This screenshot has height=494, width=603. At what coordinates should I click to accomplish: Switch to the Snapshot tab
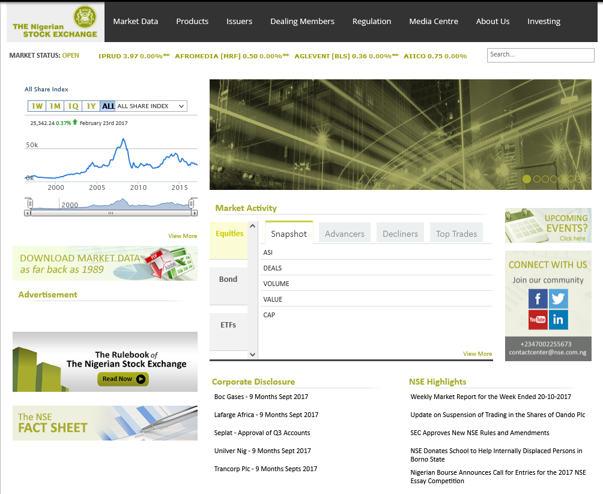(289, 233)
